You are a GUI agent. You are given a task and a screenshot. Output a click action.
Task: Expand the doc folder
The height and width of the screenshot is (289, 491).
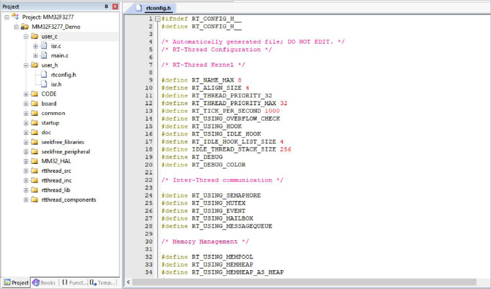click(x=26, y=133)
